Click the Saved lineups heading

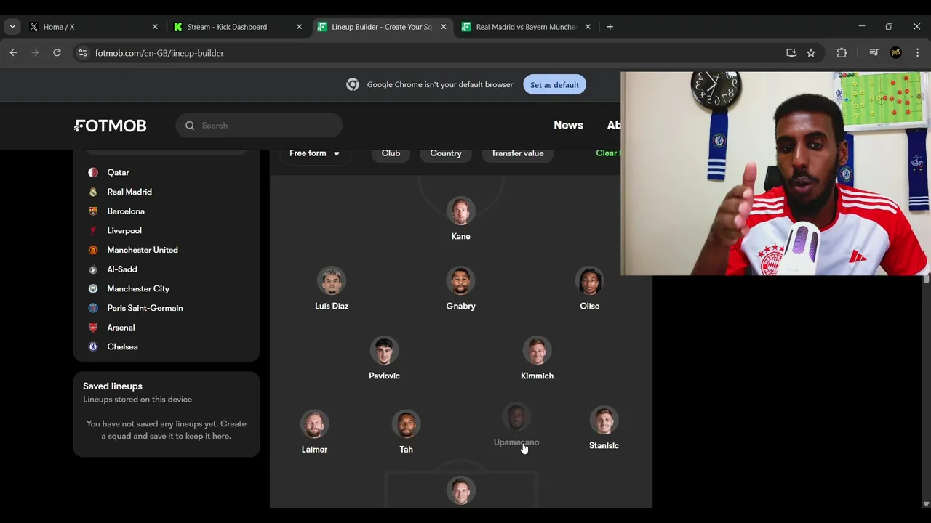pos(113,386)
